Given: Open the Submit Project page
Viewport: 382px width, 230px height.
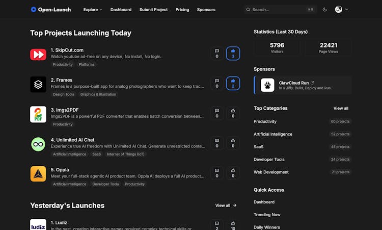Looking at the screenshot, I should 153,10.
